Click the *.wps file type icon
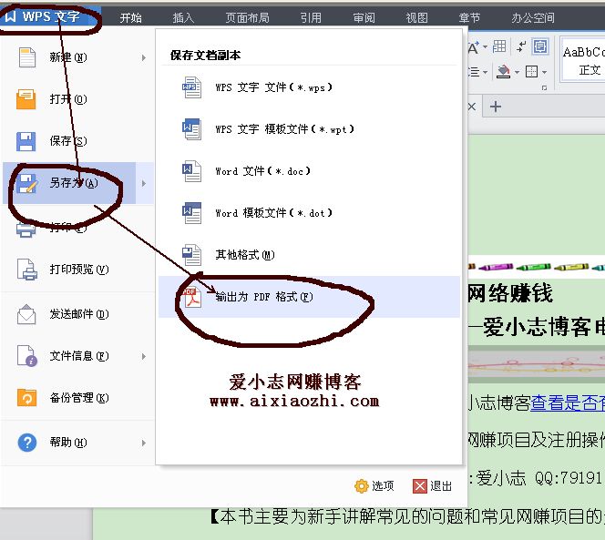 (x=191, y=87)
